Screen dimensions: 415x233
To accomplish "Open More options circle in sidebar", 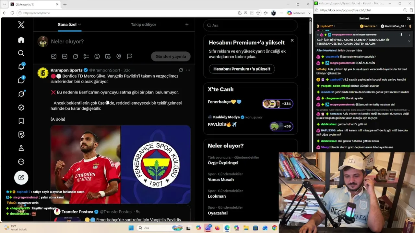I will [x=21, y=162].
